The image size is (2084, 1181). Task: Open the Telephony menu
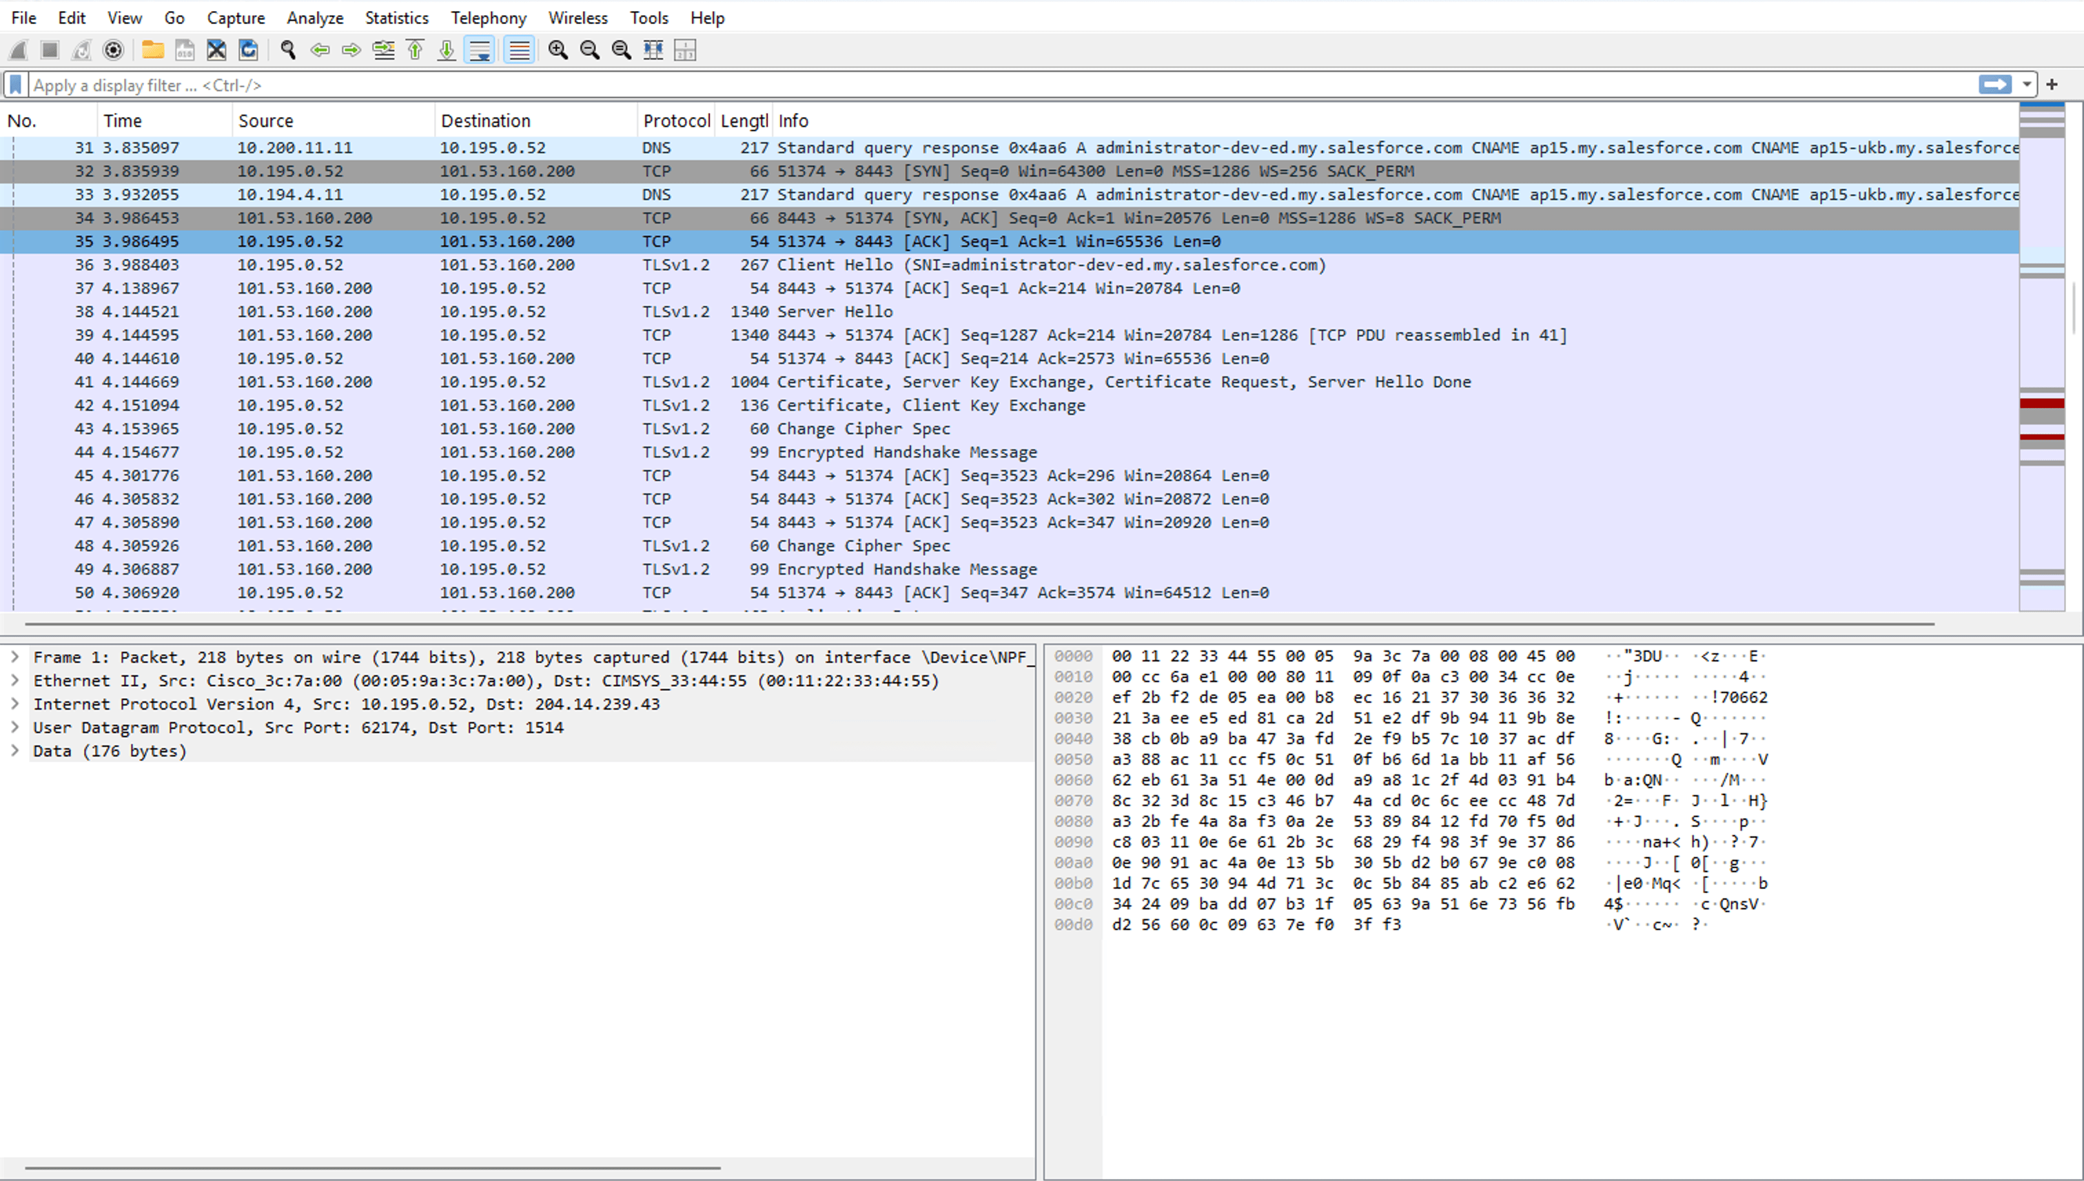coord(487,17)
